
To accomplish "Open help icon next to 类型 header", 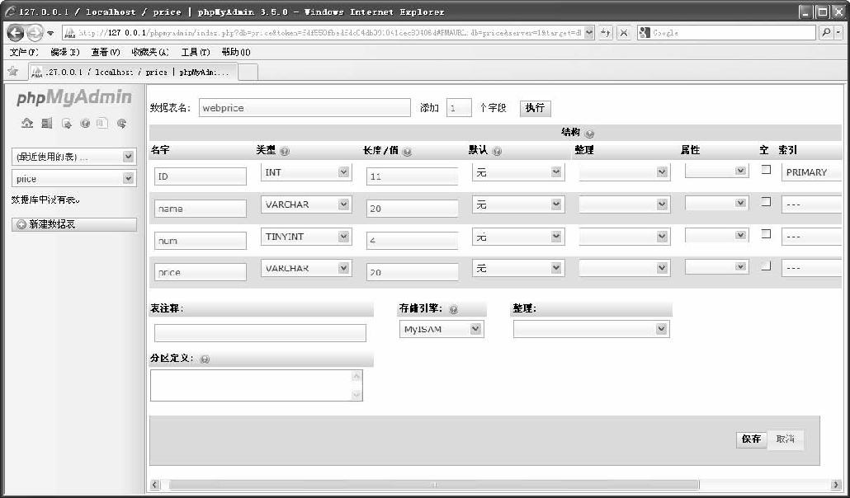I will (285, 152).
